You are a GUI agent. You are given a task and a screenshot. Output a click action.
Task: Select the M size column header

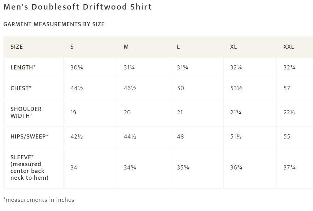pos(126,47)
